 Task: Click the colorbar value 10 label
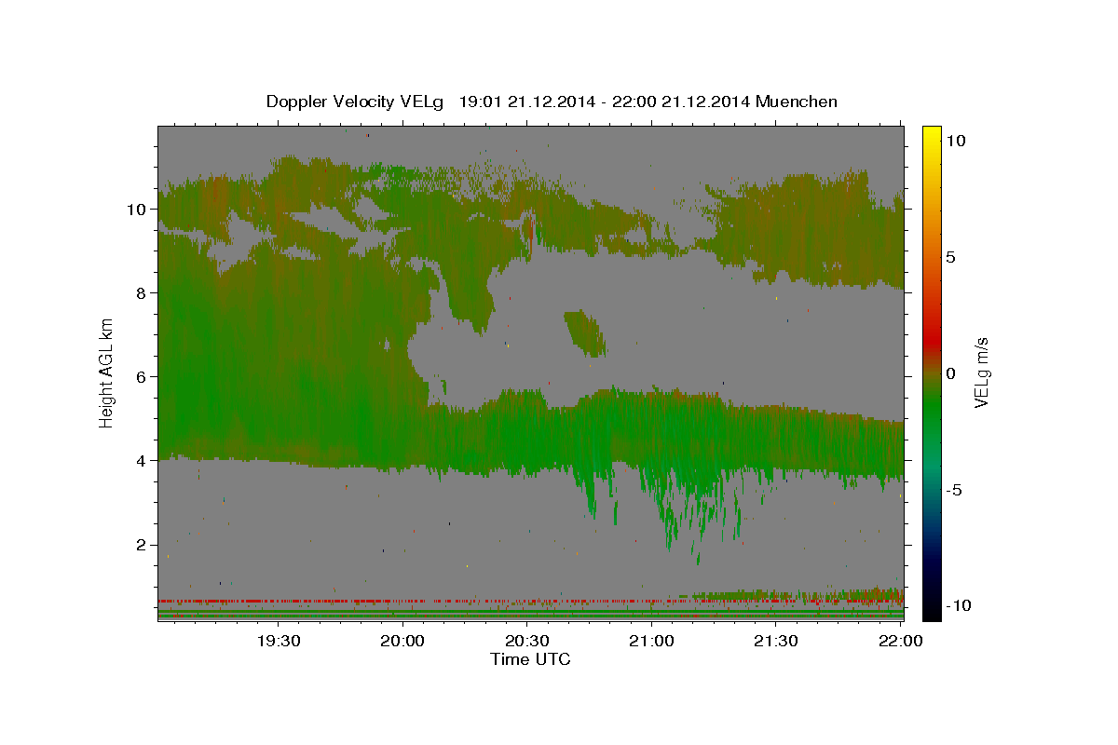[x=955, y=140]
